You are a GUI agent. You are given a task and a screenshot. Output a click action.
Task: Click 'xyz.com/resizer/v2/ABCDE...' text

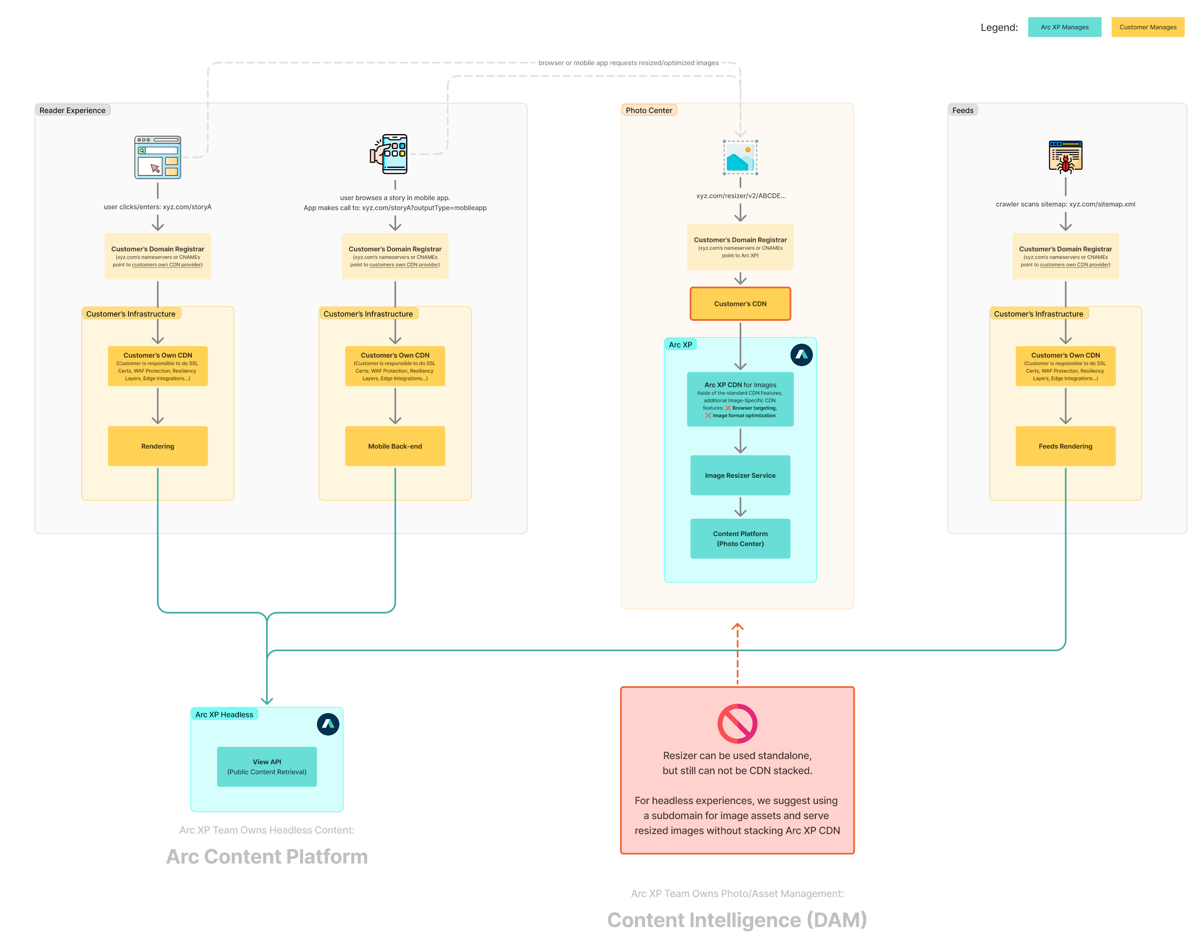(x=741, y=196)
